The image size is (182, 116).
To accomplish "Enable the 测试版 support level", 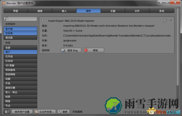I will [20, 37].
